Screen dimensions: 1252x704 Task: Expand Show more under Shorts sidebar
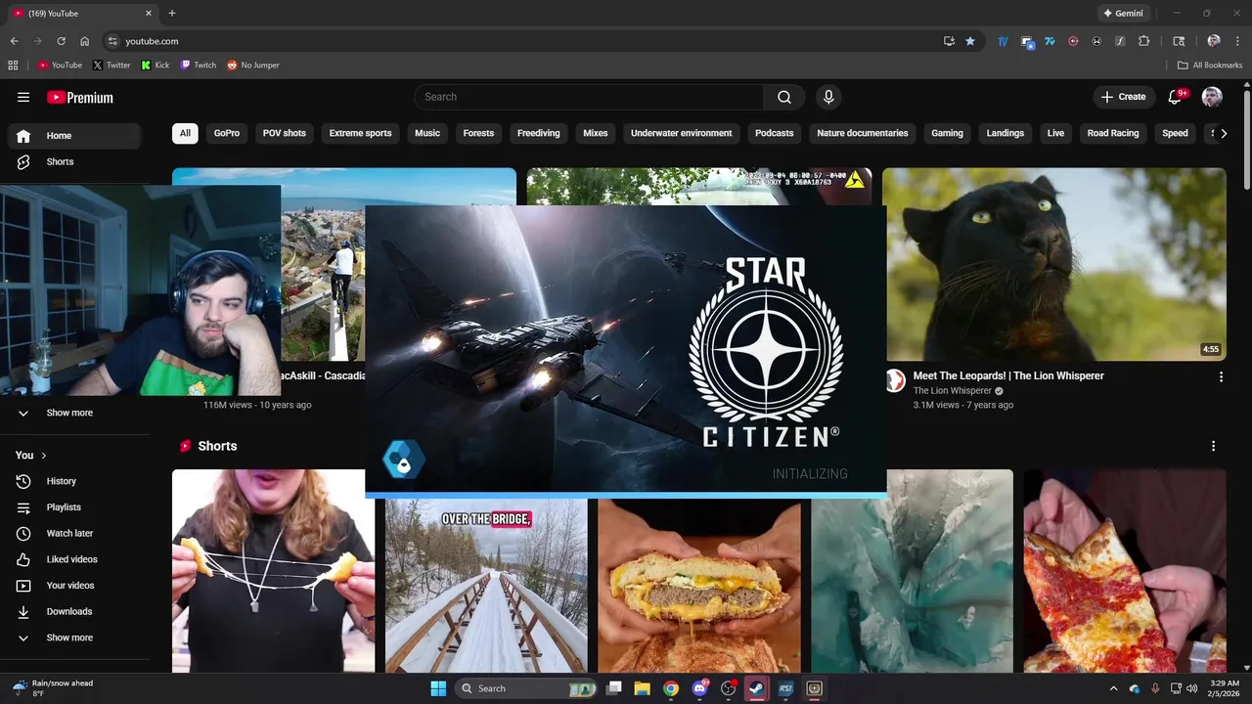click(x=74, y=413)
